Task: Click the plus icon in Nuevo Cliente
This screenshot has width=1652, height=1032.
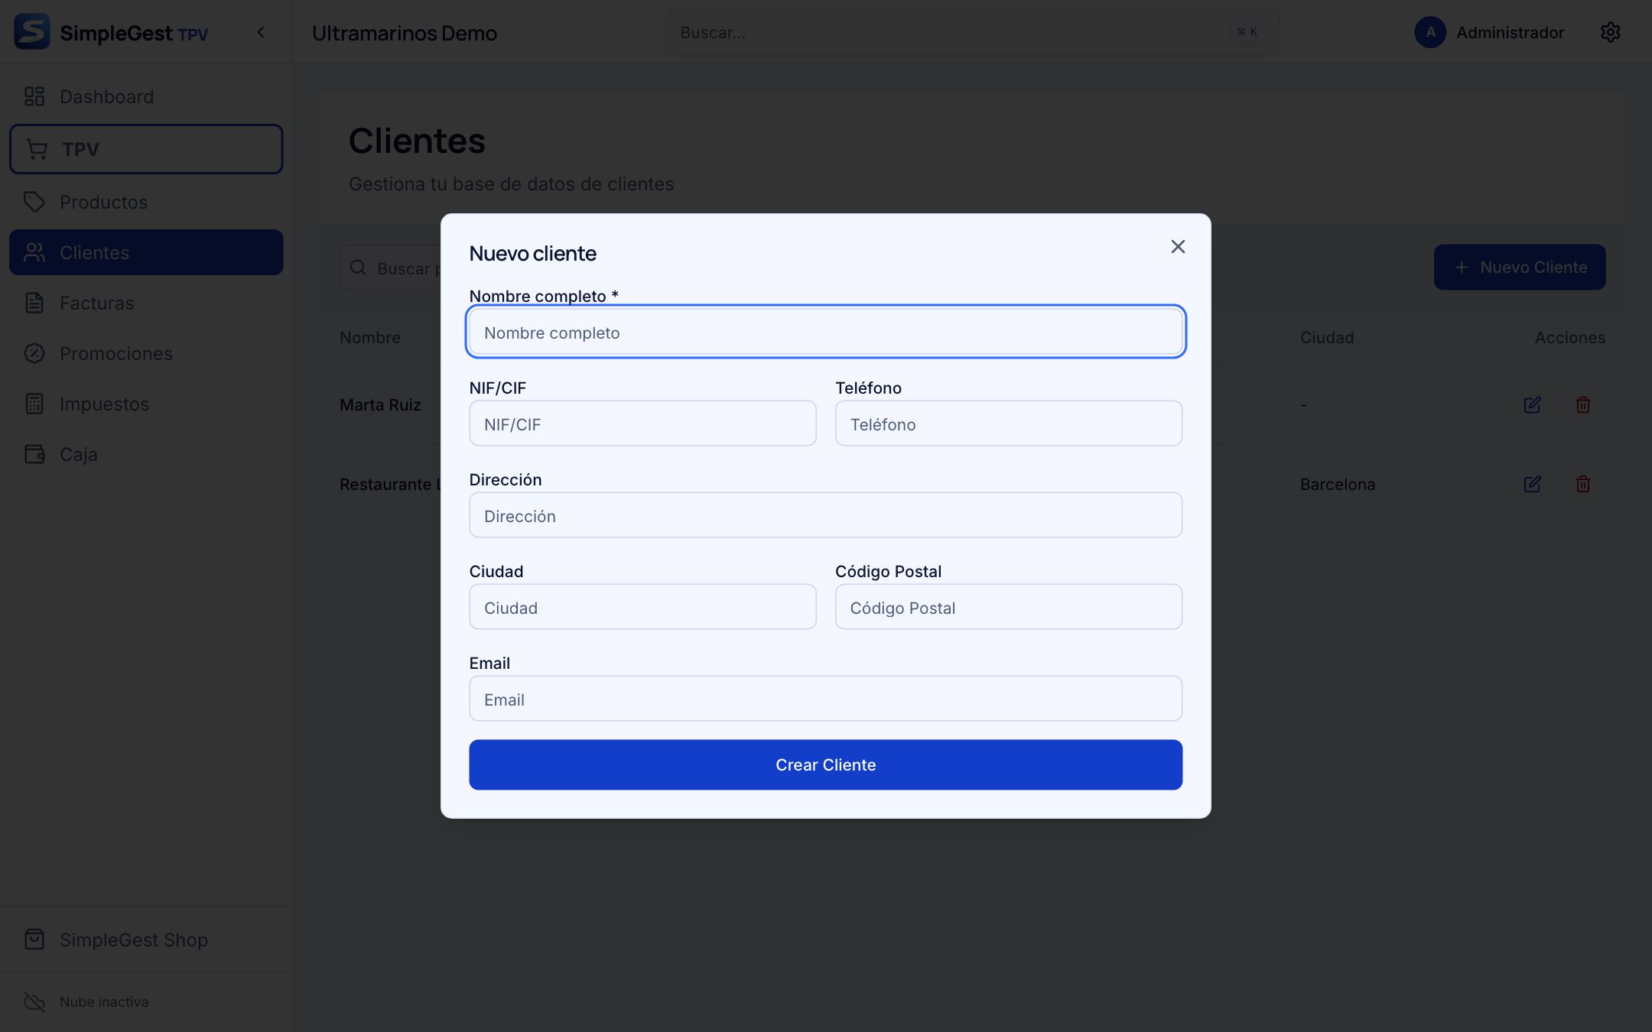Action: [x=1462, y=268]
